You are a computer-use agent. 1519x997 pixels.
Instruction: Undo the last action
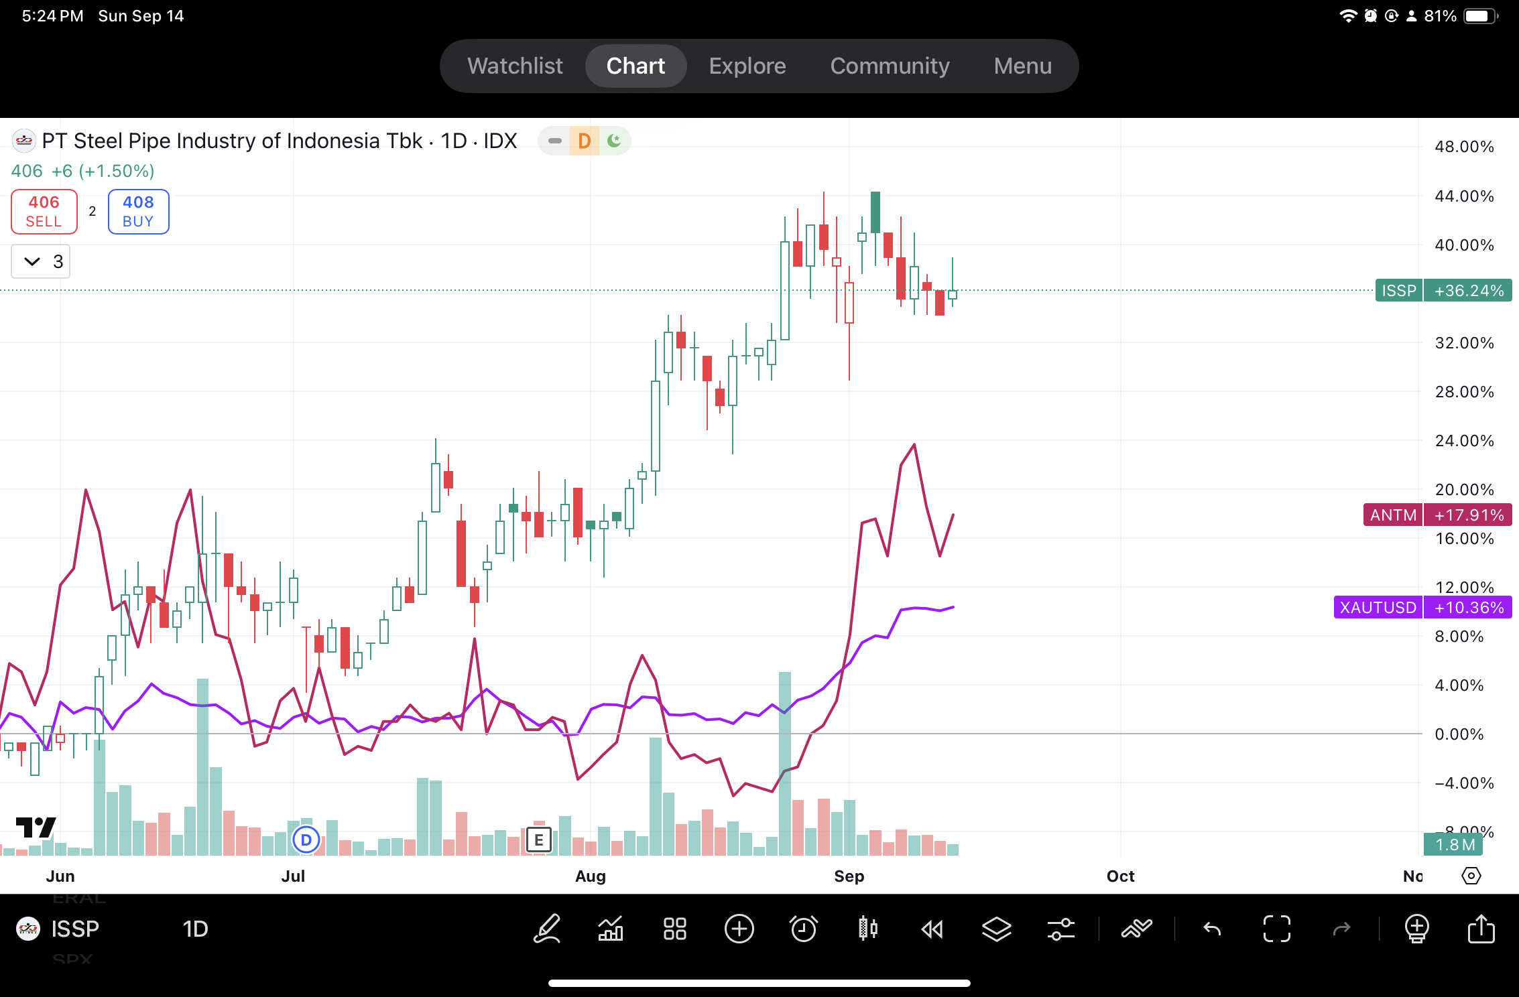pyautogui.click(x=1212, y=929)
